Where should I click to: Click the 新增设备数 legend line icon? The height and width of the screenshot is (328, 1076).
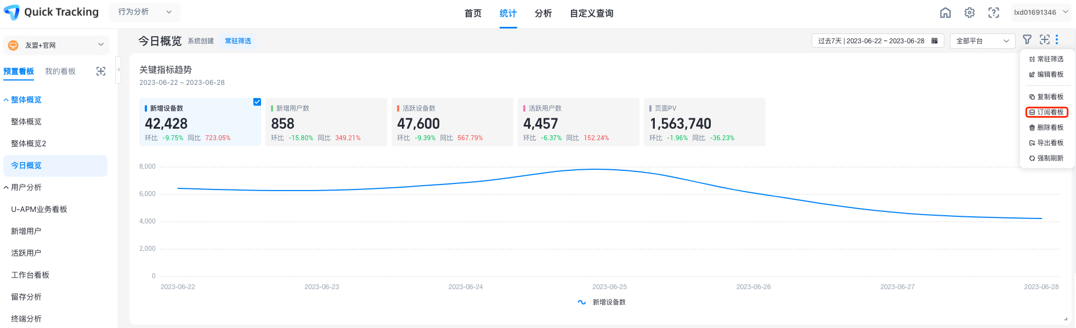582,302
